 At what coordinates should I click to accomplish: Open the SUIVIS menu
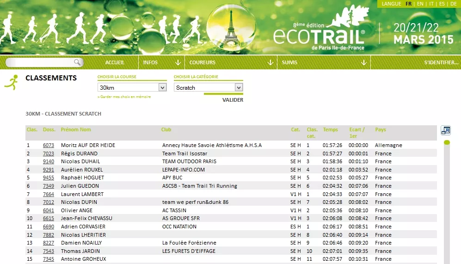tap(289, 62)
